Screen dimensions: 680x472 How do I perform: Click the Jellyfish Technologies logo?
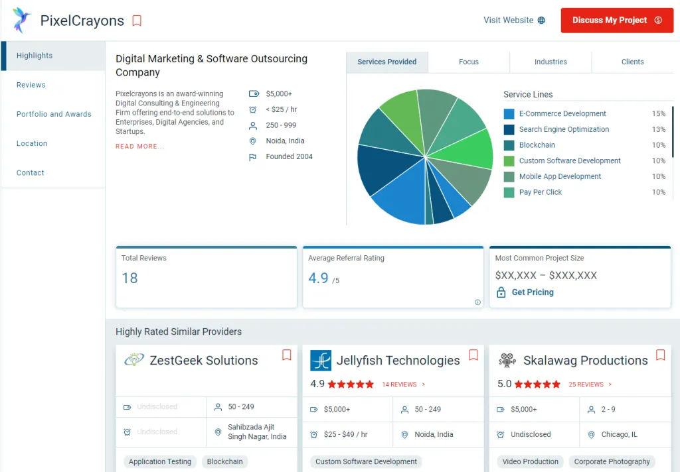(321, 360)
